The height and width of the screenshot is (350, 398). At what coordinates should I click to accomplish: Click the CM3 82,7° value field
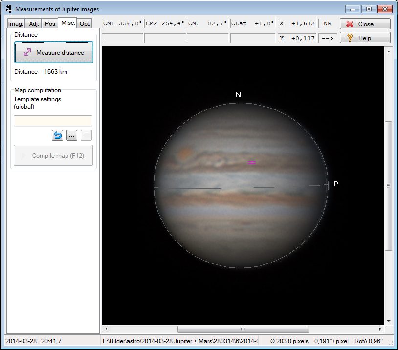tap(208, 23)
